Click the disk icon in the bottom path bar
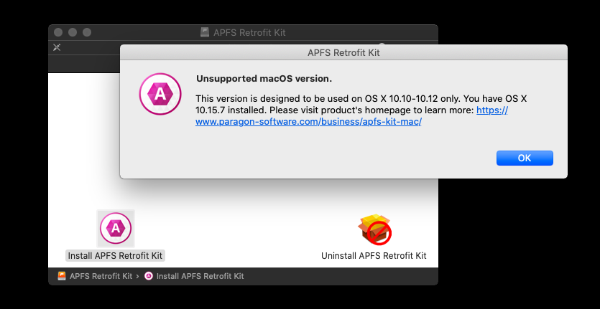Screen dimensions: 600x309 62,276
